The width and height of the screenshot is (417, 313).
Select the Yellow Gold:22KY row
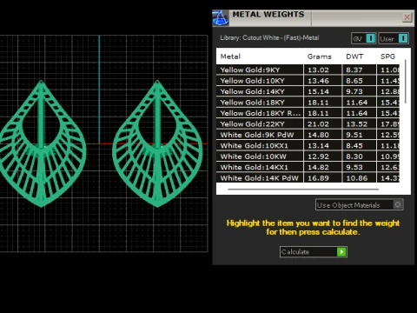(308, 124)
